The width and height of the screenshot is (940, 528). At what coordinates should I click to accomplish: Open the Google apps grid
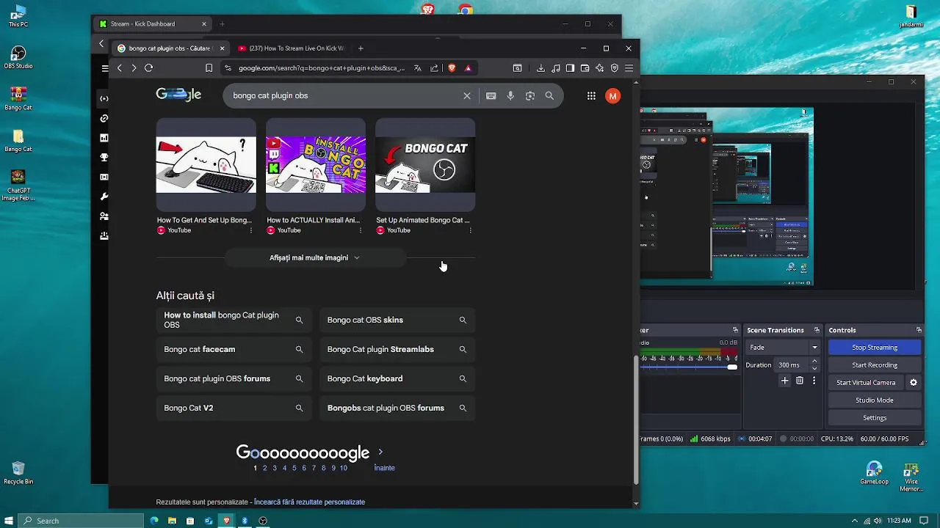[591, 95]
